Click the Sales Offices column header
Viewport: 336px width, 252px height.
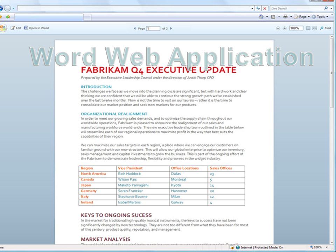tap(226, 168)
